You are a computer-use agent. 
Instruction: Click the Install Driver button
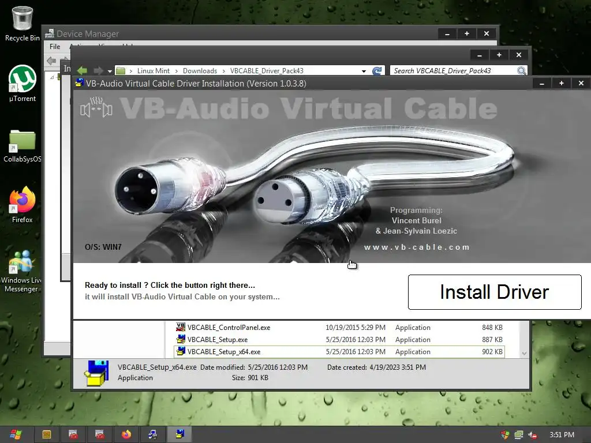click(495, 292)
